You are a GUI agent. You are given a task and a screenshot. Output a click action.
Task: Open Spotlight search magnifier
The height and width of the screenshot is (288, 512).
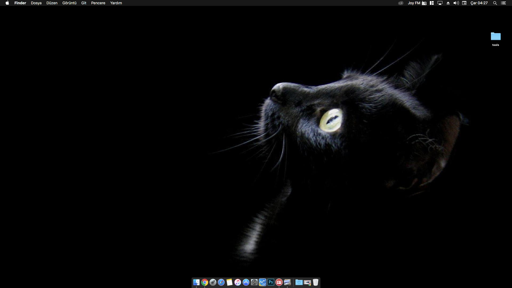click(x=495, y=3)
